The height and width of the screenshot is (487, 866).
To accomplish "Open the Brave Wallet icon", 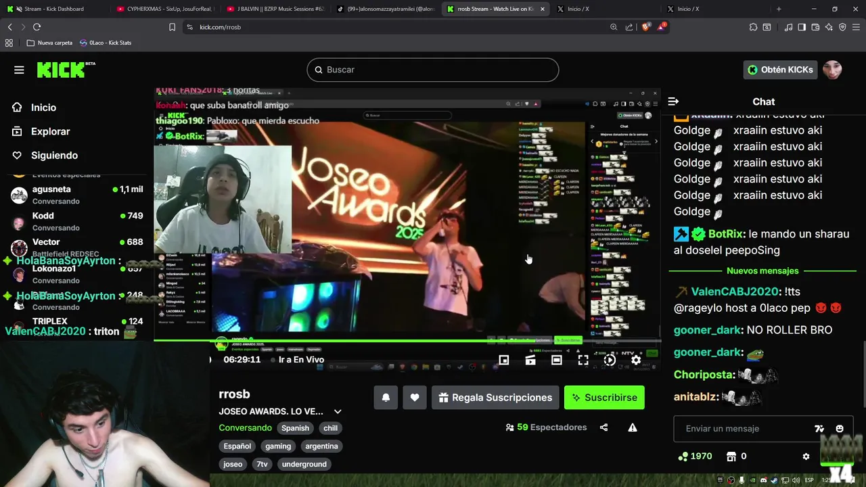I will point(815,27).
